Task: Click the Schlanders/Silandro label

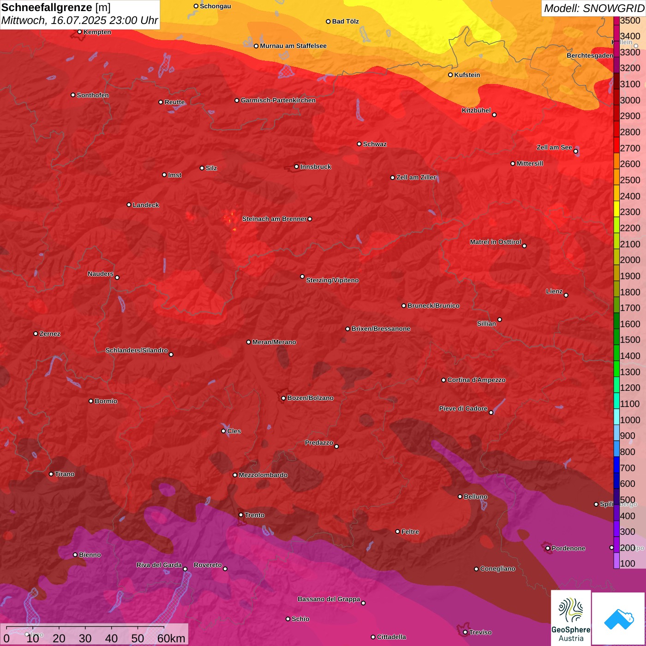Action: [137, 350]
